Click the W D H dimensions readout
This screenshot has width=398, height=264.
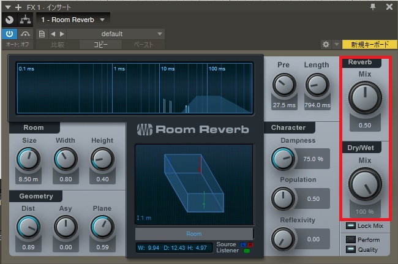pos(174,247)
